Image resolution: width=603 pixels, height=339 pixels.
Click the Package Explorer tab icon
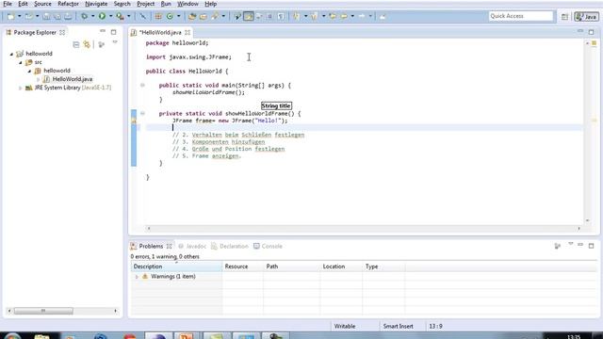[8, 33]
